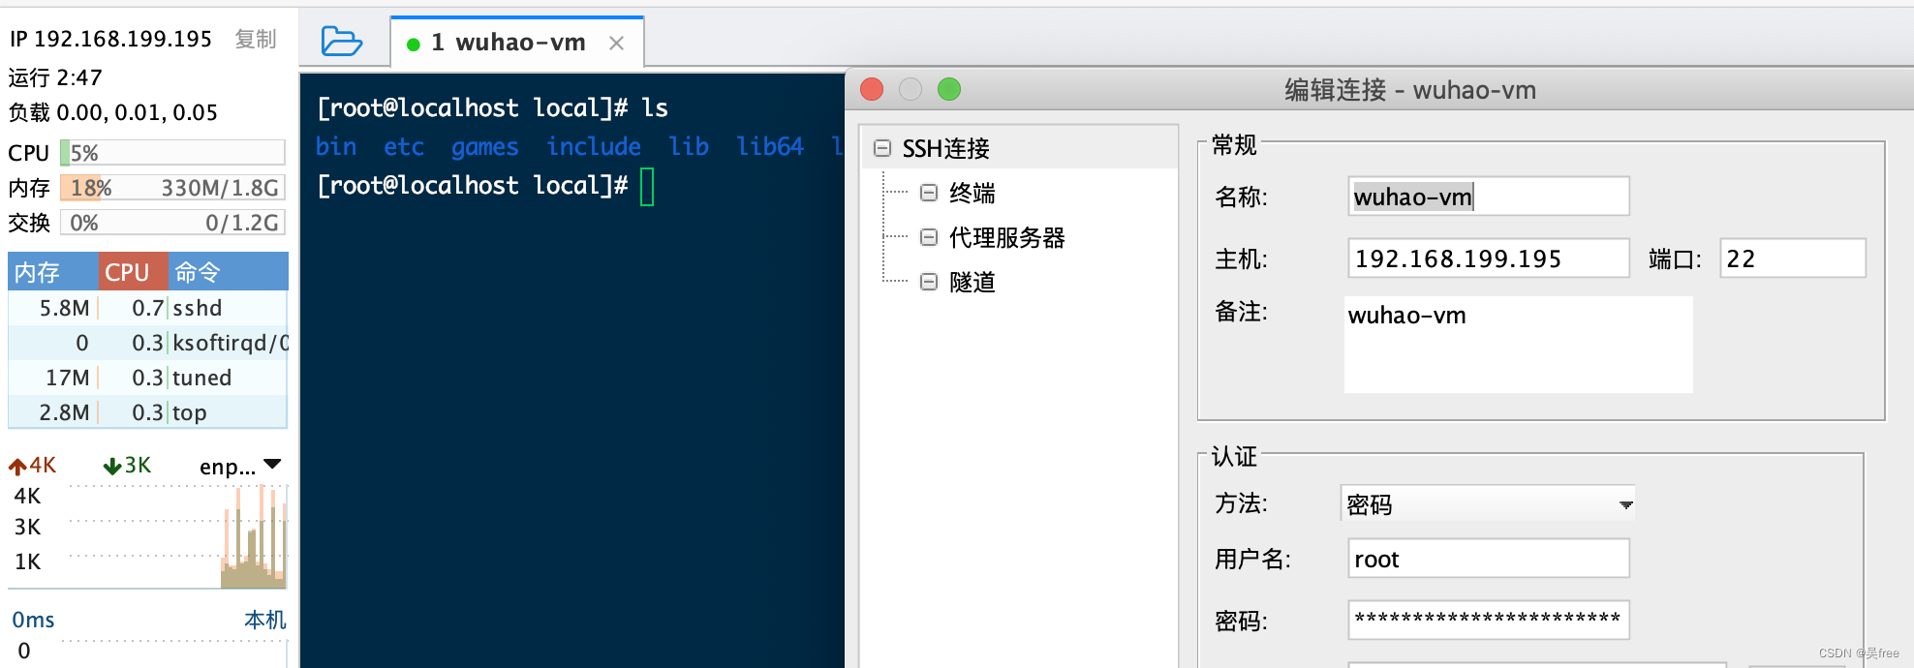Image resolution: width=1914 pixels, height=668 pixels.
Task: Select the ksoftirqd process row
Action: pyautogui.click(x=148, y=343)
